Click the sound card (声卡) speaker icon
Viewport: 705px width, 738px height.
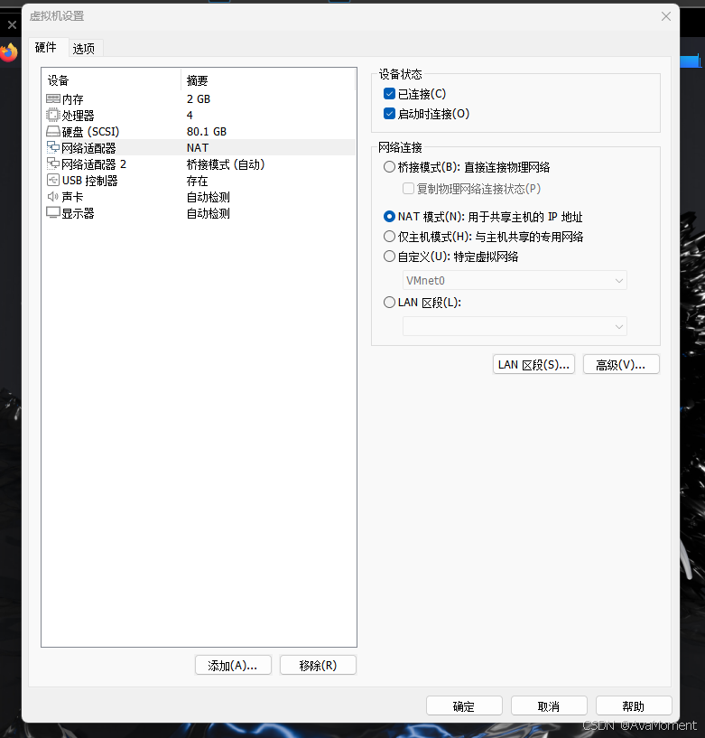(x=52, y=196)
